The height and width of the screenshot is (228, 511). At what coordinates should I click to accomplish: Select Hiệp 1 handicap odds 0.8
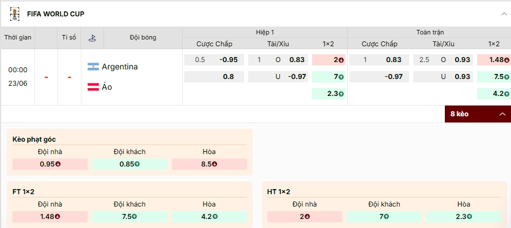[214, 77]
